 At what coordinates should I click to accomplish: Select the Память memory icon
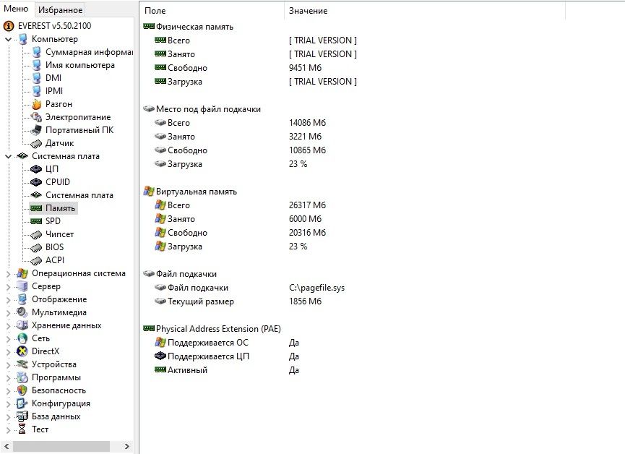[36, 208]
